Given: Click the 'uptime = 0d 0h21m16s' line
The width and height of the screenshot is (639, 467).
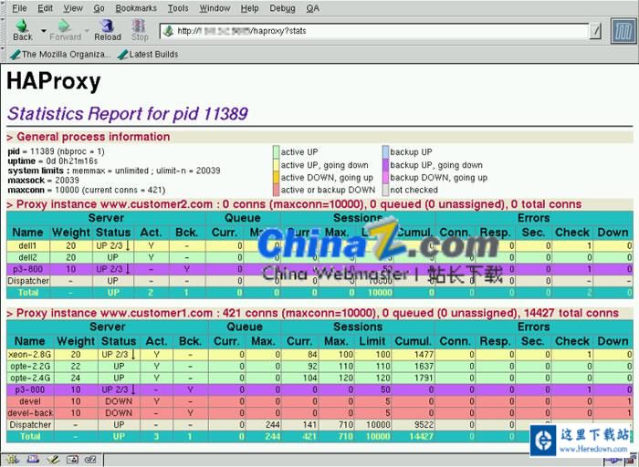Looking at the screenshot, I should 53,161.
